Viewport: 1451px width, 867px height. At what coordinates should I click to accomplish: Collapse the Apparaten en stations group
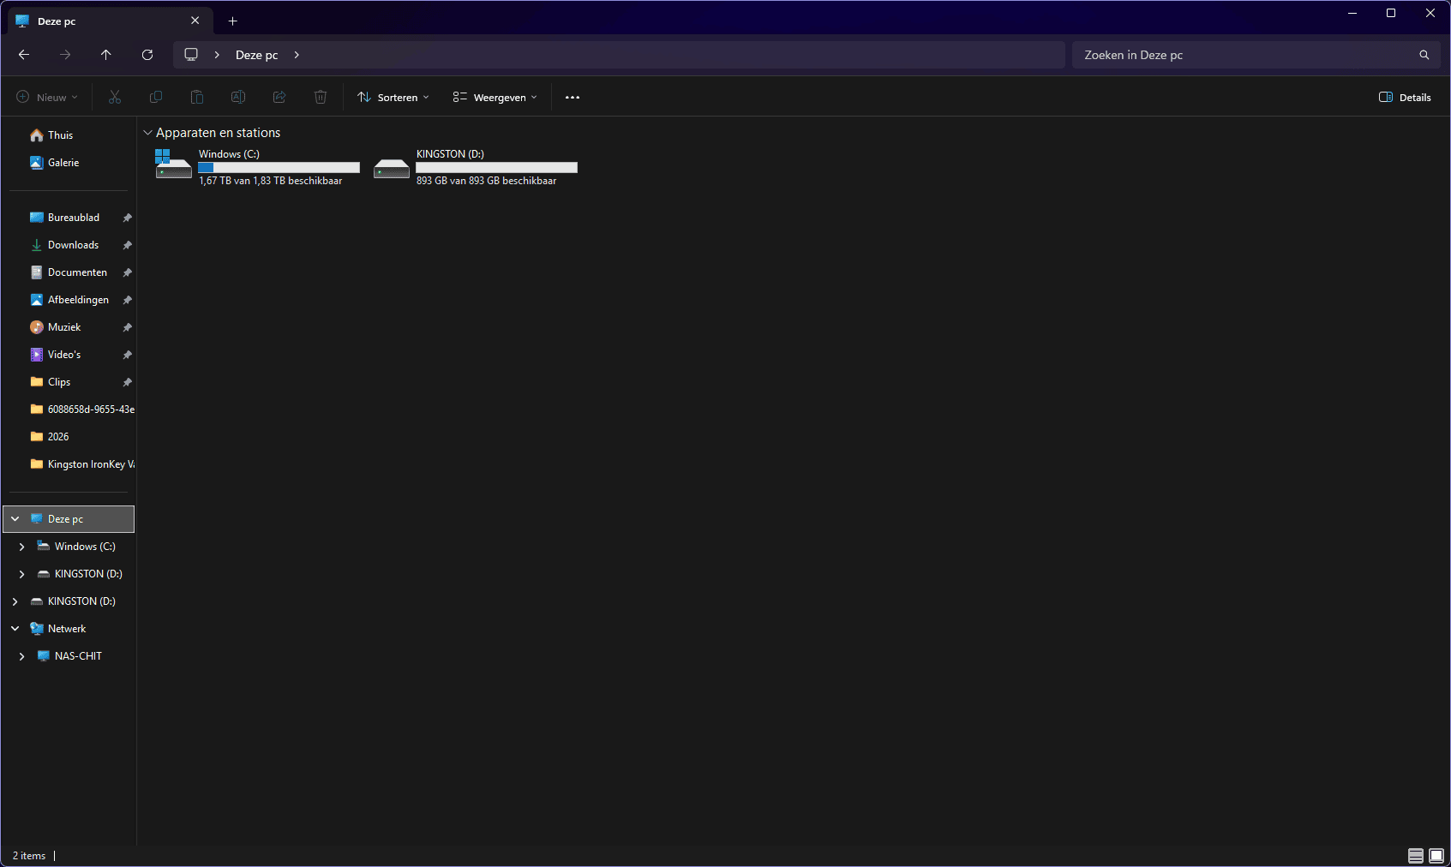point(147,133)
